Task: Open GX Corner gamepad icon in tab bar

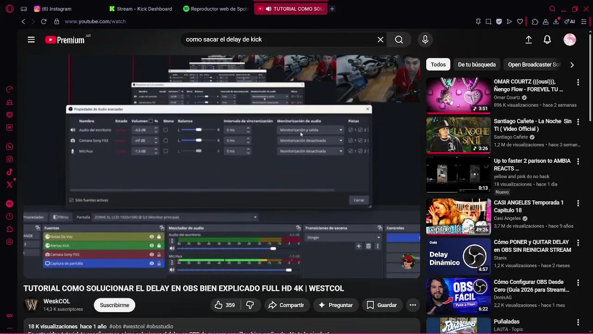Action: [x=24, y=9]
